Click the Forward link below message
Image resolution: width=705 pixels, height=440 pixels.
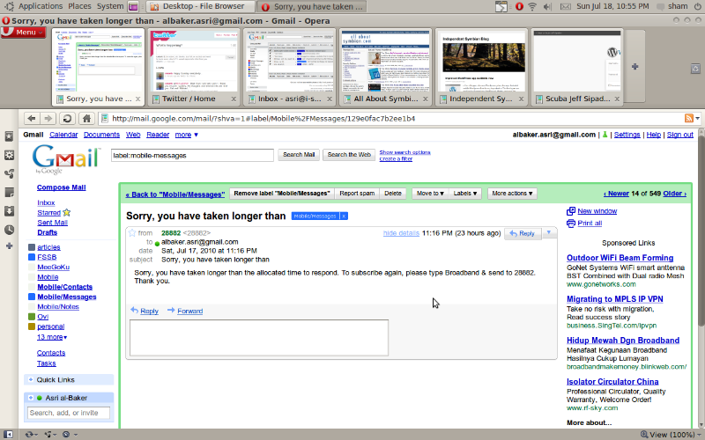(x=189, y=311)
